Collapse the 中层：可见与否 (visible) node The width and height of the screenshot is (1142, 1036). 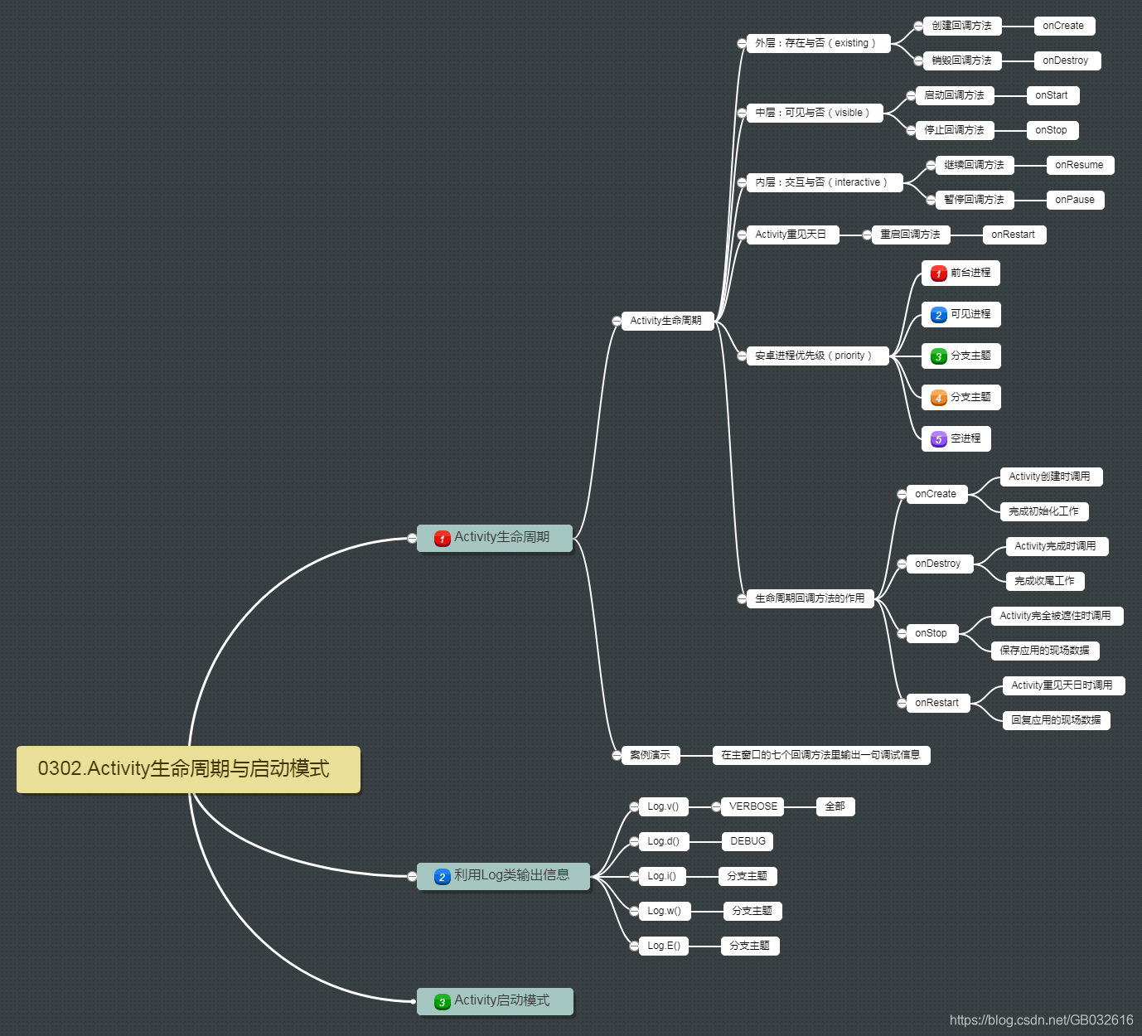(742, 113)
